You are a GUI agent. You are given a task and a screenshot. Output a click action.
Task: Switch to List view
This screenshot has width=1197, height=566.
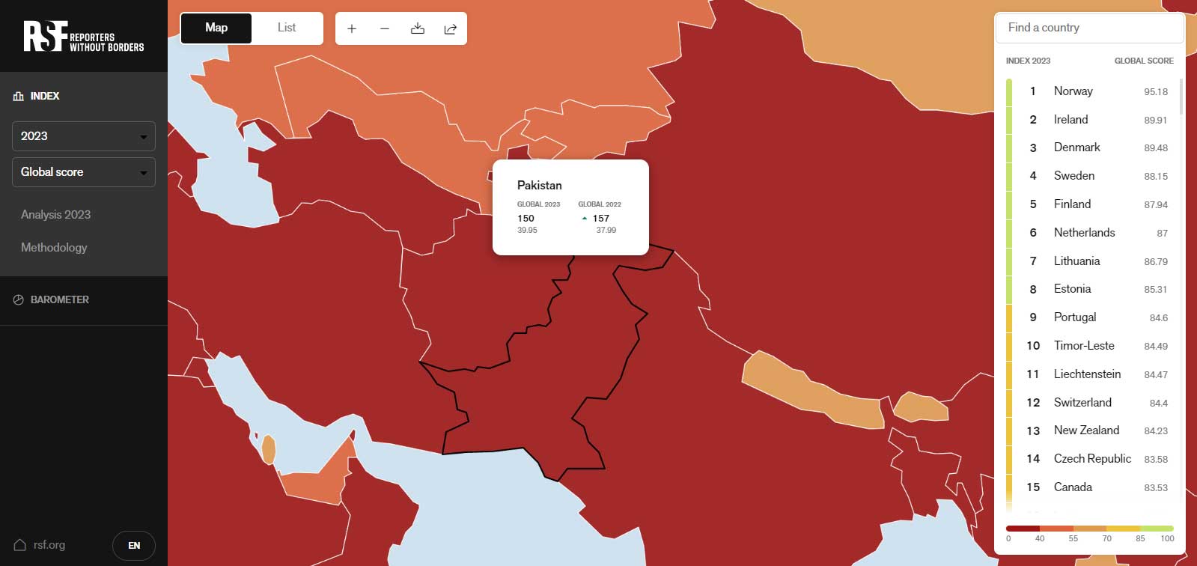click(287, 28)
